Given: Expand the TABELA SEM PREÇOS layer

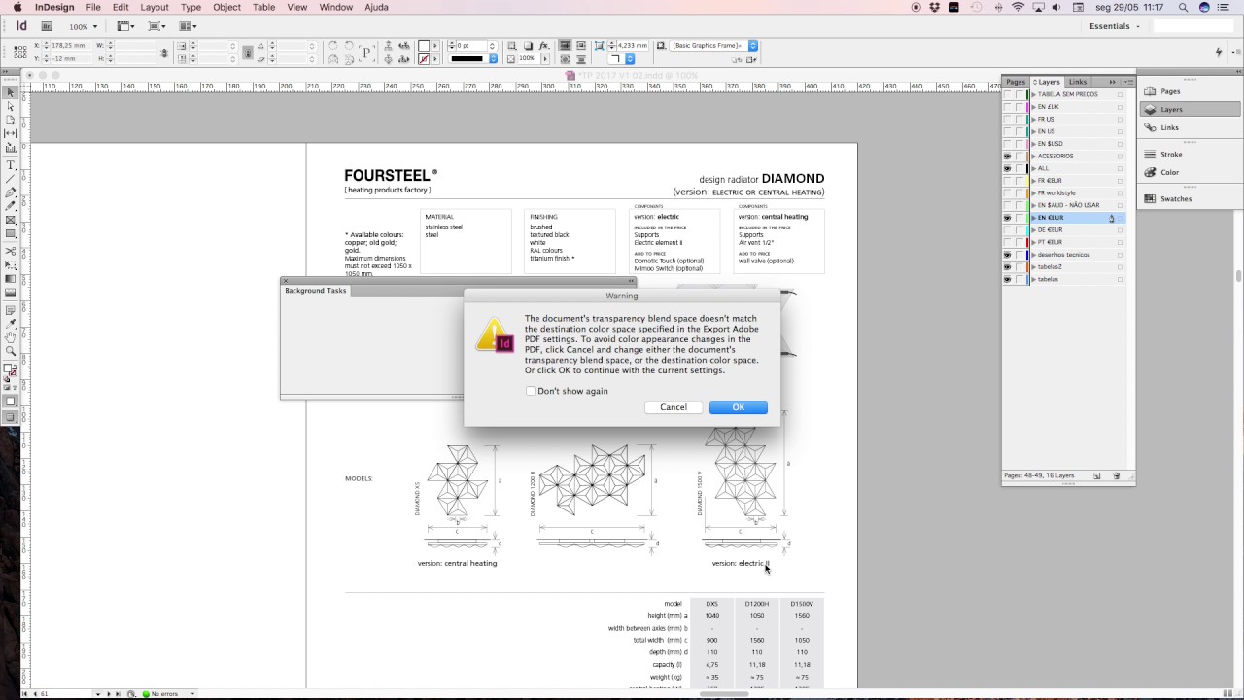Looking at the screenshot, I should tap(1034, 94).
